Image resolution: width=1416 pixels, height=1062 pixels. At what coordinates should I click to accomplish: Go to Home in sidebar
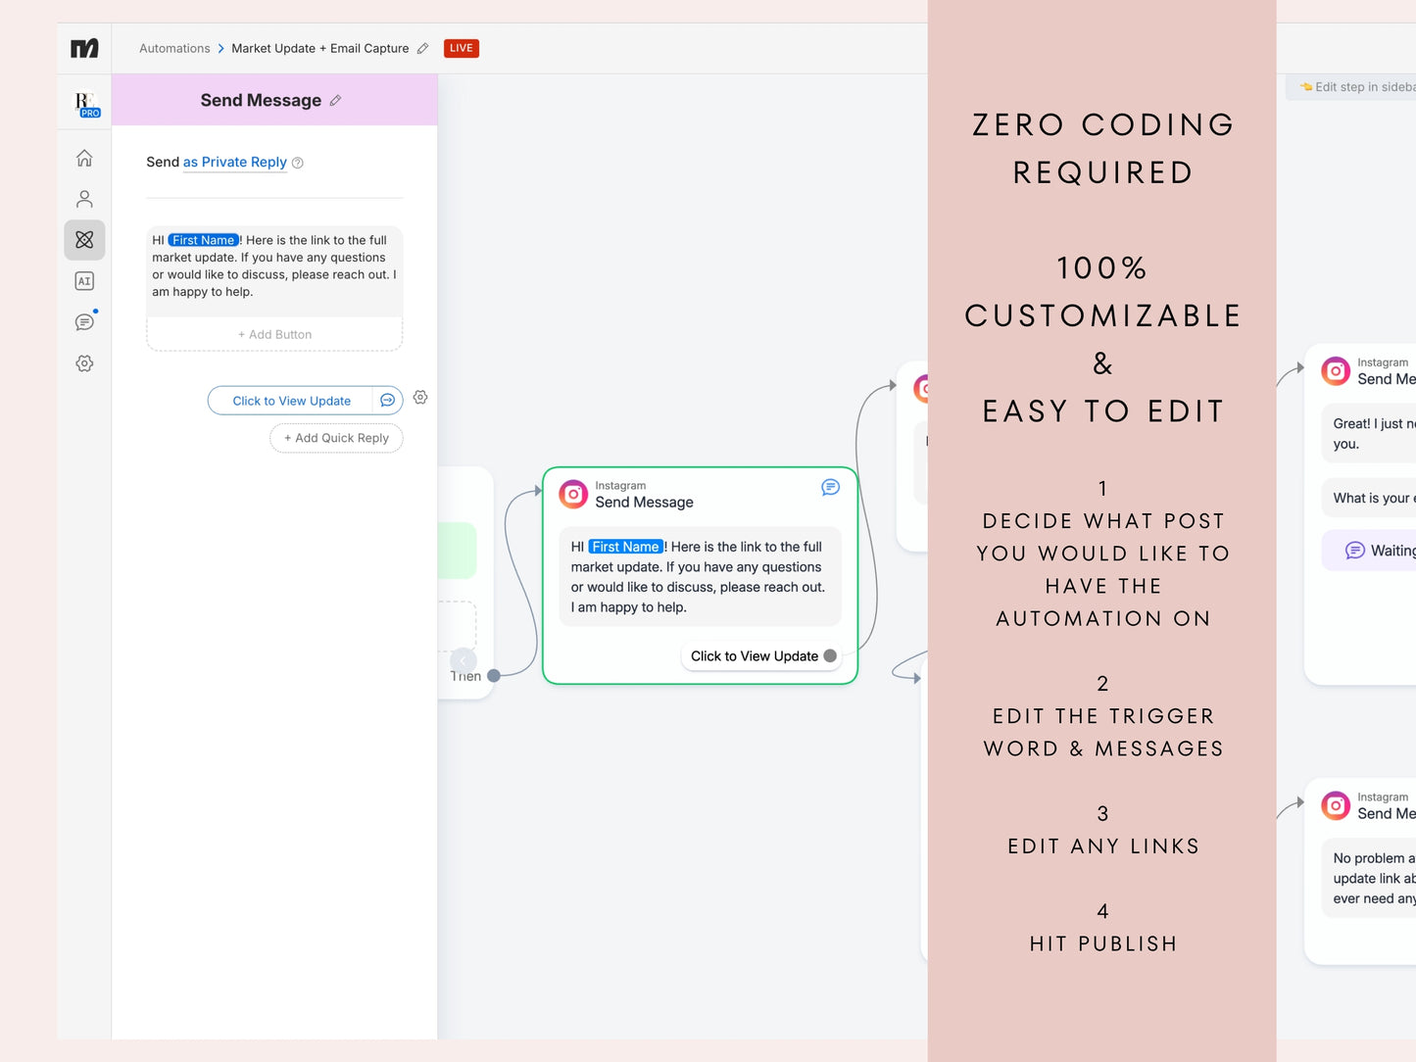(x=84, y=158)
